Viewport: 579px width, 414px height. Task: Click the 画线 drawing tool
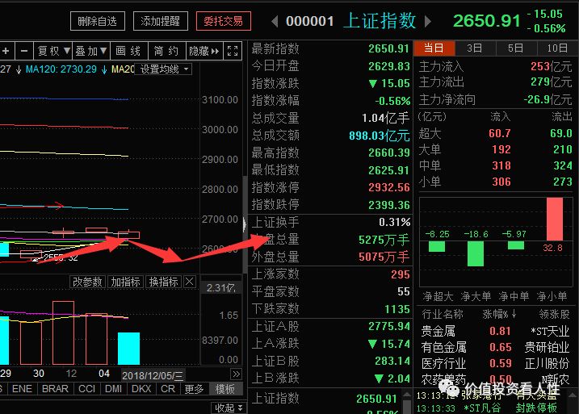click(x=129, y=51)
